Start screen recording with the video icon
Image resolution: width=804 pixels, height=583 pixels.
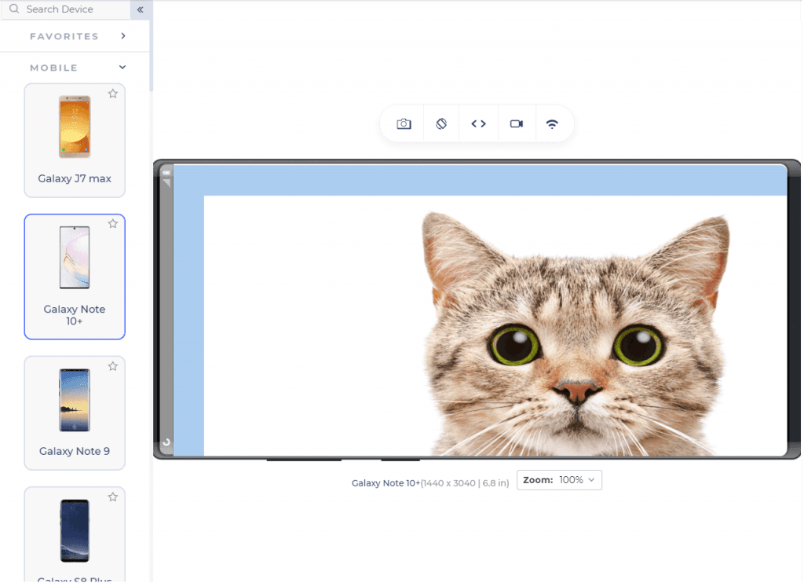pyautogui.click(x=516, y=124)
